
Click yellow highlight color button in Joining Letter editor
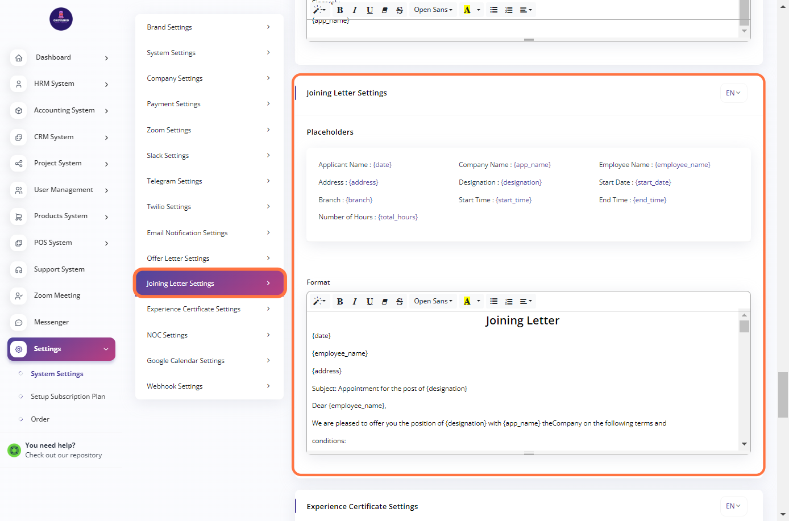pos(467,302)
